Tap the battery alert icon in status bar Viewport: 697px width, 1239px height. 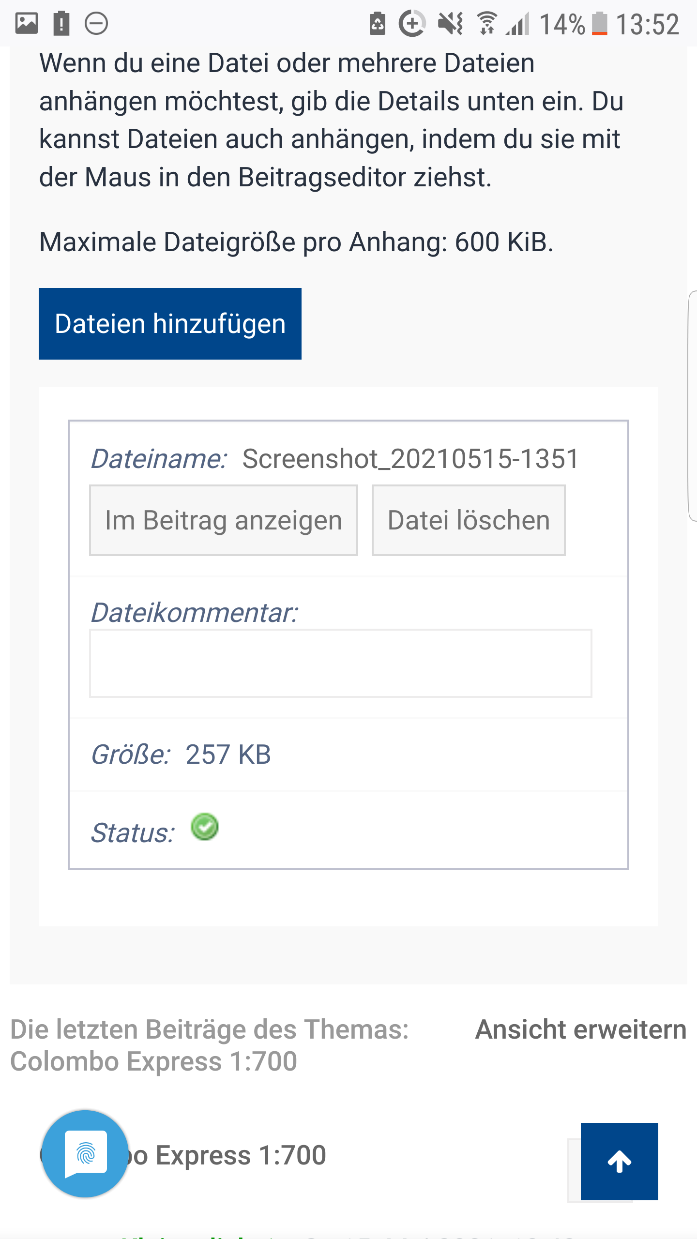coord(61,24)
